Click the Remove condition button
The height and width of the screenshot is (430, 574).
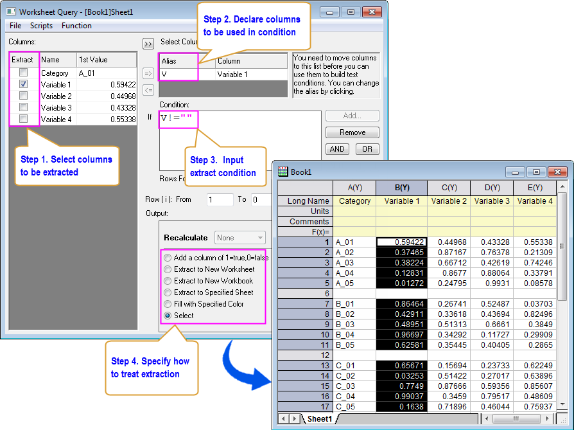pos(352,132)
